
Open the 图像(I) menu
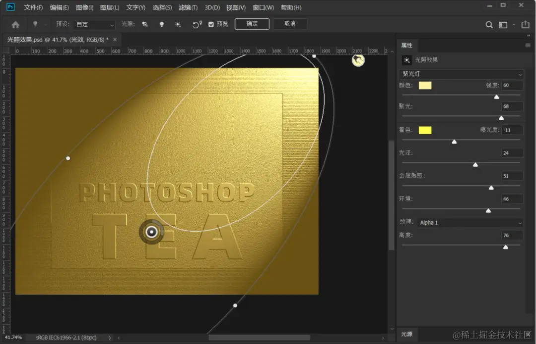(x=84, y=7)
